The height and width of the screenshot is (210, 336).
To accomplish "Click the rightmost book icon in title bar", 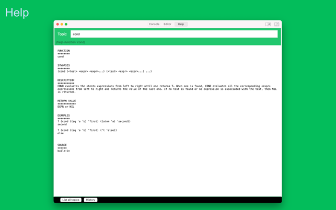I will pyautogui.click(x=276, y=24).
